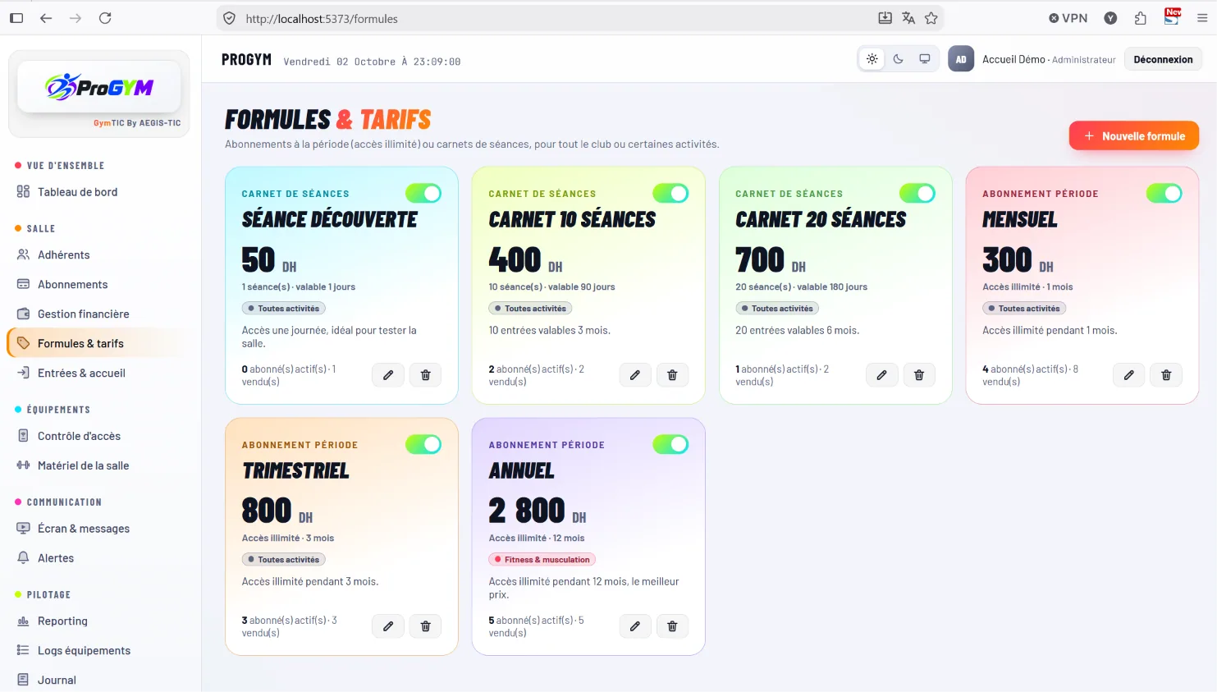Image resolution: width=1217 pixels, height=692 pixels.
Task: Go back in browser history
Action: coord(46,18)
